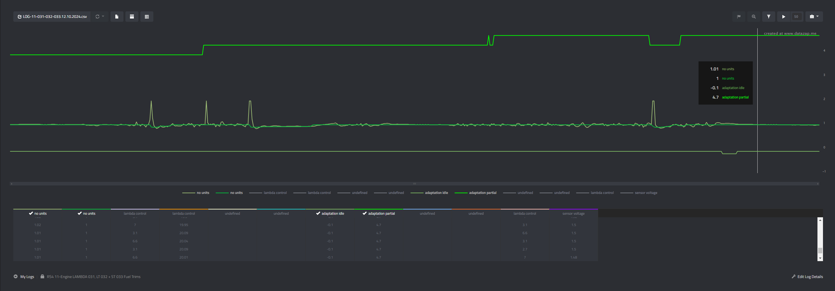The image size is (835, 291).
Task: Click the playback speed field showing 50
Action: pyautogui.click(x=796, y=17)
